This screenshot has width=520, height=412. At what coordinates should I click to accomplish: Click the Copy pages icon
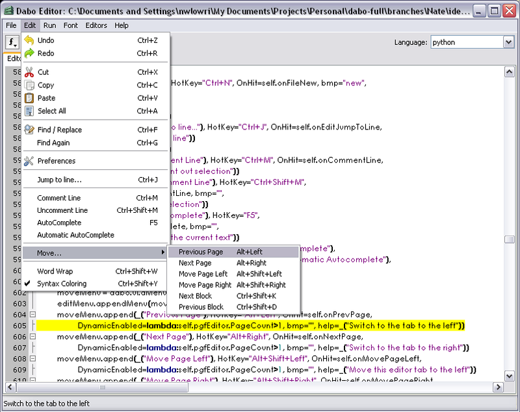point(29,85)
